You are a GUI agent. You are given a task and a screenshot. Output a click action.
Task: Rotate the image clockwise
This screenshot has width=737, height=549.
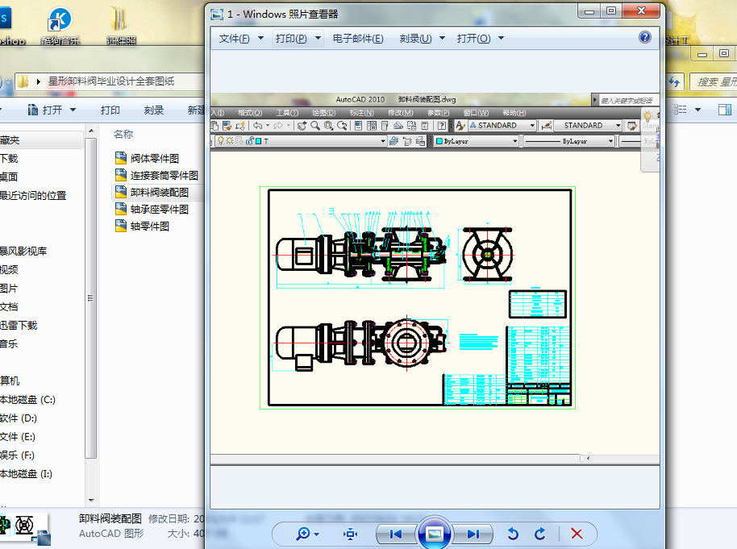[540, 534]
